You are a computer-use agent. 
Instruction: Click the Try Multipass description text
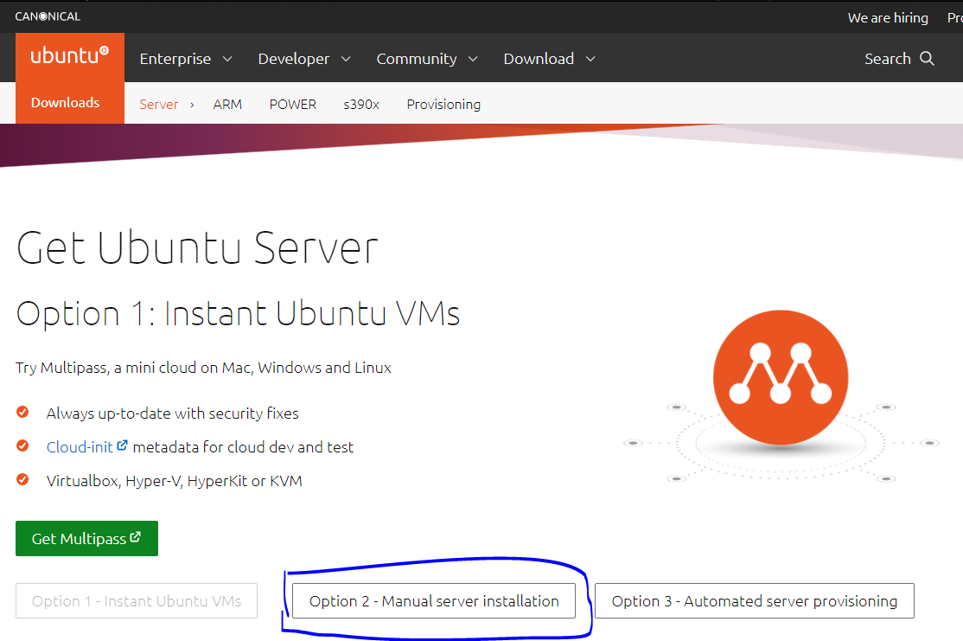point(203,368)
